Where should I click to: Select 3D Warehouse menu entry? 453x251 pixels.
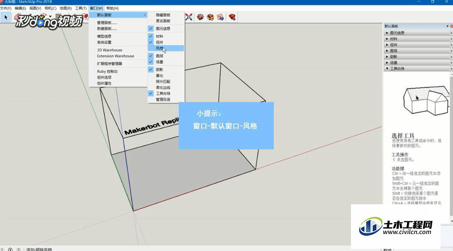pos(118,50)
